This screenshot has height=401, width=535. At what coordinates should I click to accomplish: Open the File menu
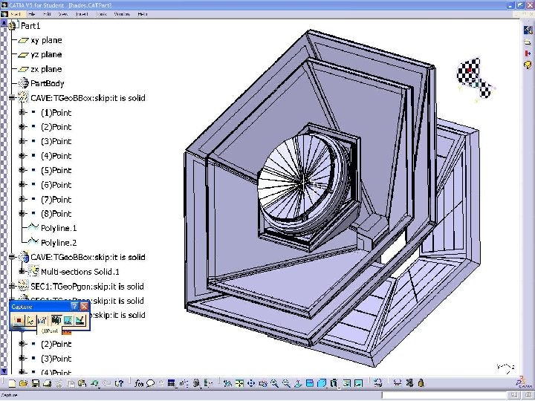click(32, 14)
